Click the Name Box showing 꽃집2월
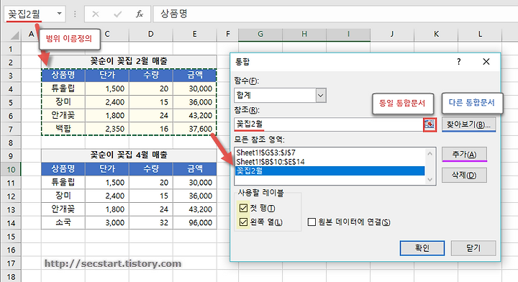Image resolution: width=518 pixels, height=282 pixels. (x=29, y=14)
